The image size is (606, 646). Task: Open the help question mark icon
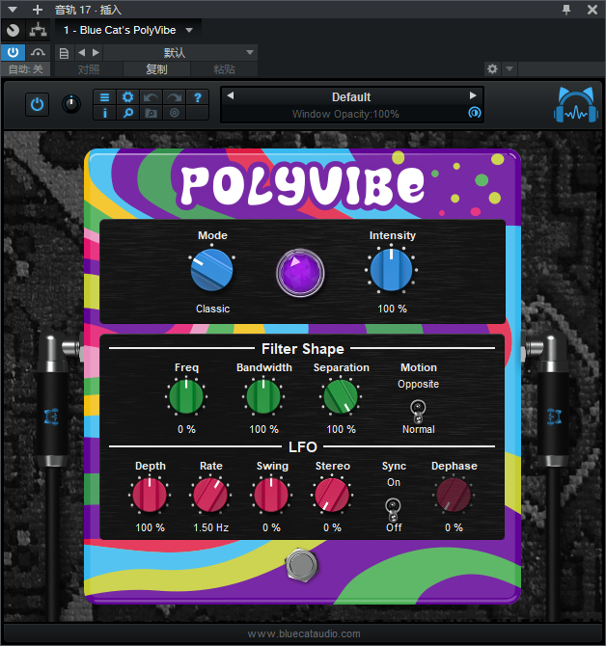coord(198,97)
